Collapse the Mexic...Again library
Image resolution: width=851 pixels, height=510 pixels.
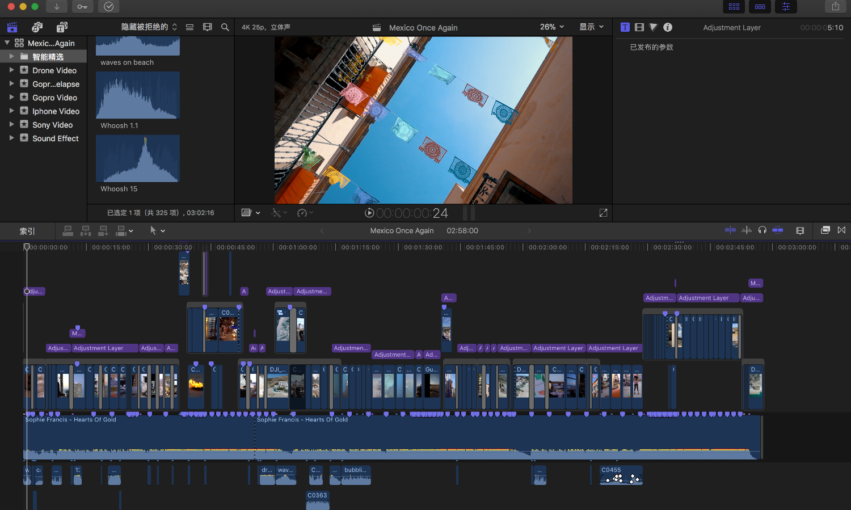coord(7,43)
